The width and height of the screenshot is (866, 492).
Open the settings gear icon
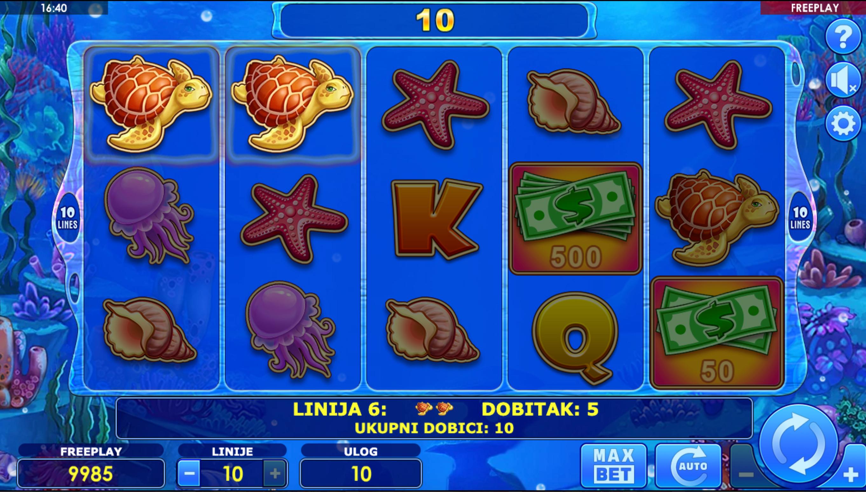coord(843,124)
